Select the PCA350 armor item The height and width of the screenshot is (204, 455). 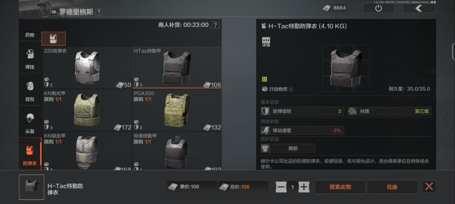tap(177, 110)
